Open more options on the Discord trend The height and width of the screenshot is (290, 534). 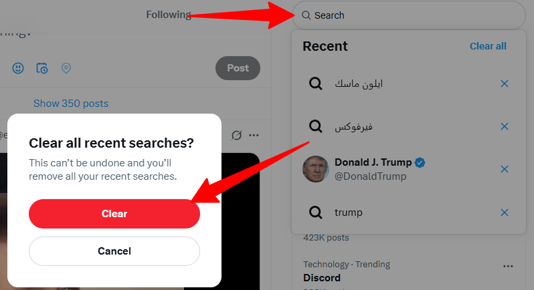click(508, 266)
